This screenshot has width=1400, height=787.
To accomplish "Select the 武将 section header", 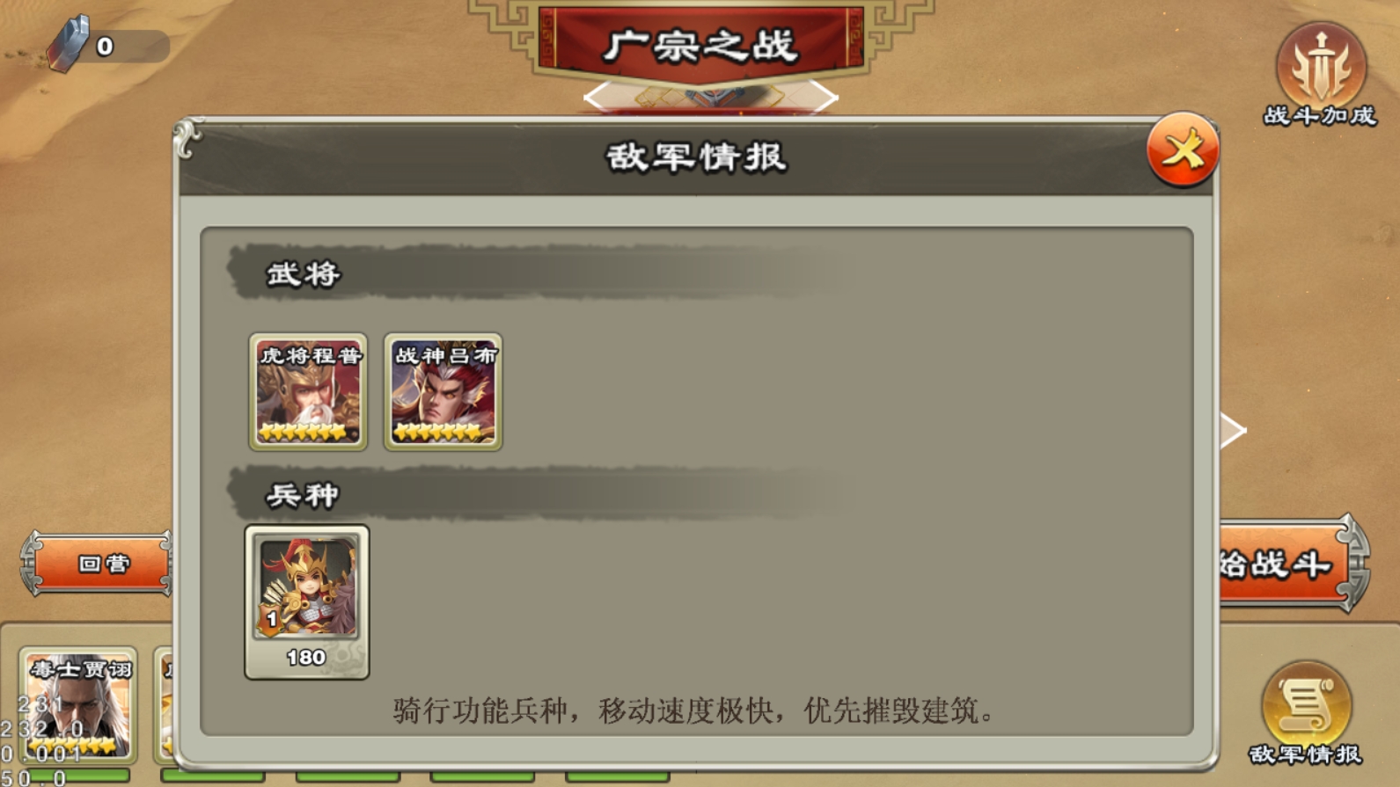I will pyautogui.click(x=304, y=274).
